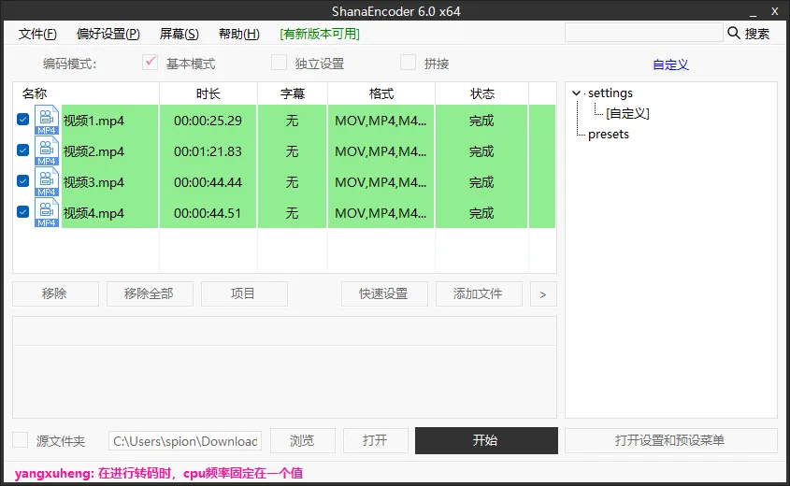
Task: Collapse the settings tree node
Action: point(577,93)
